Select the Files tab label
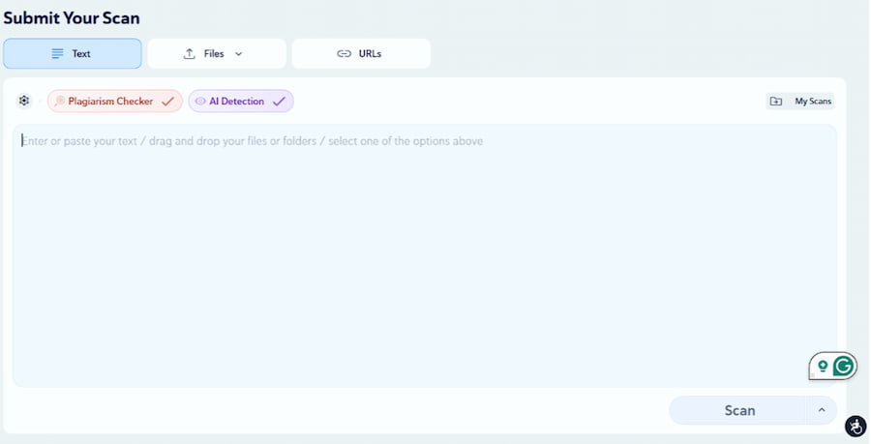Viewport: 871px width, 444px height. point(214,54)
